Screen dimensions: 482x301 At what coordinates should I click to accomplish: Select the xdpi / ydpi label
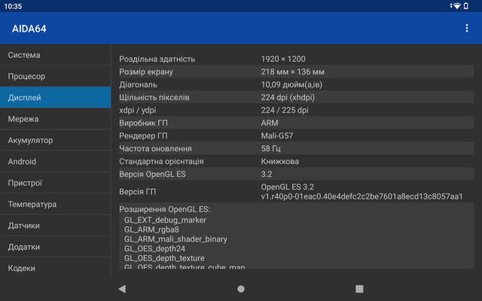138,111
